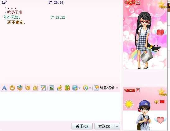Open the smiley emoticon picker
Image resolution: width=170 pixels, height=131 pixels.
pos(12,88)
